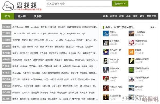
Task: Select 音乐 in the navigation bar
Action: 142,16
